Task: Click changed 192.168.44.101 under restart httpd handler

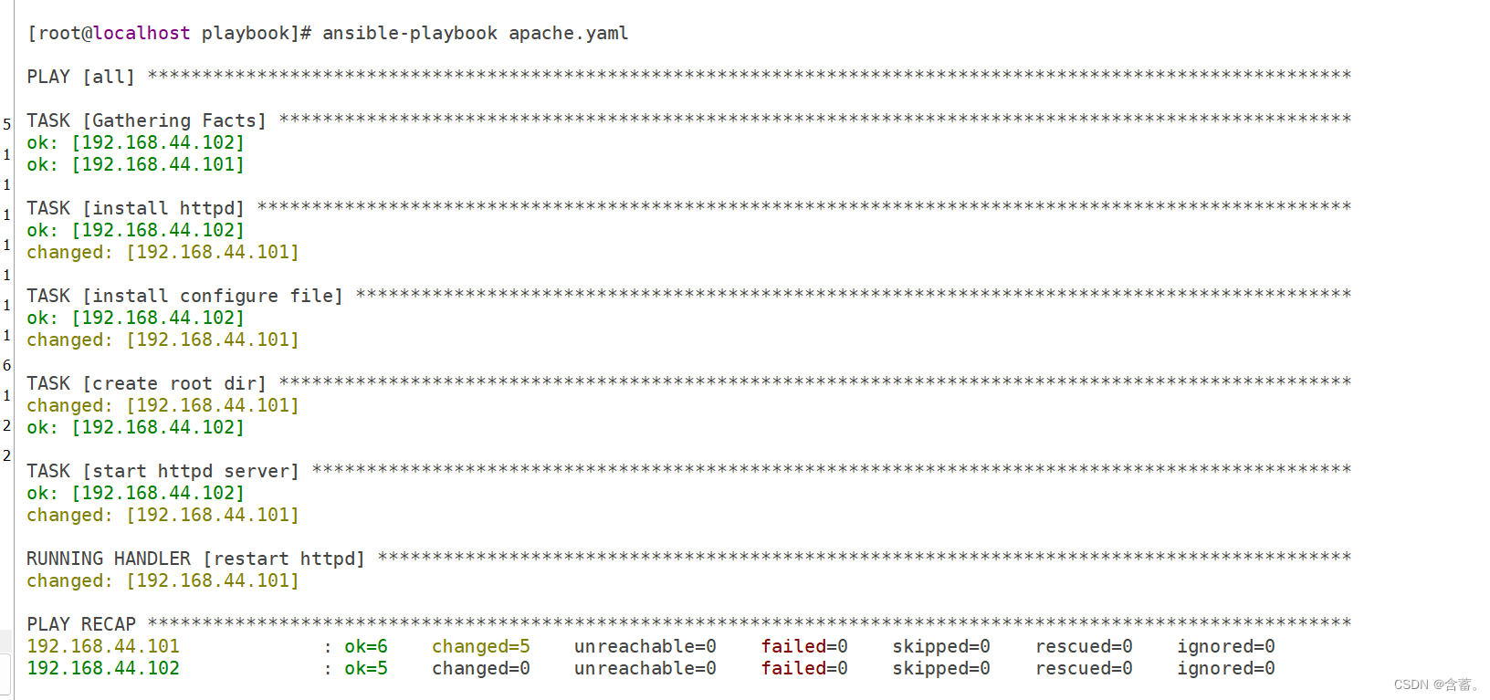Action: pyautogui.click(x=163, y=580)
